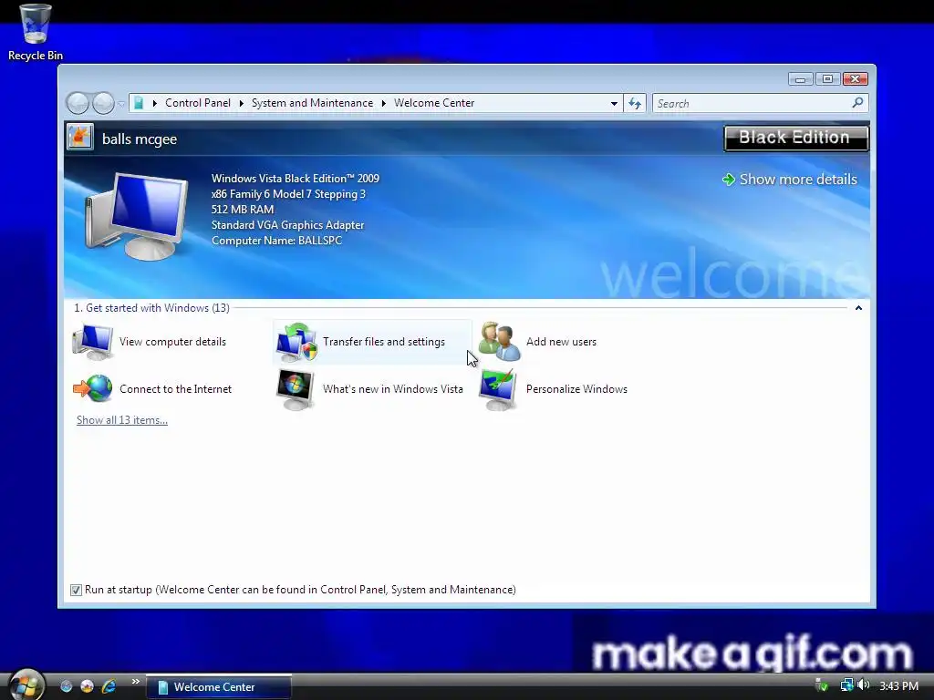Viewport: 934px width, 700px height.
Task: Click What's new in Windows Vista icon
Action: (296, 389)
